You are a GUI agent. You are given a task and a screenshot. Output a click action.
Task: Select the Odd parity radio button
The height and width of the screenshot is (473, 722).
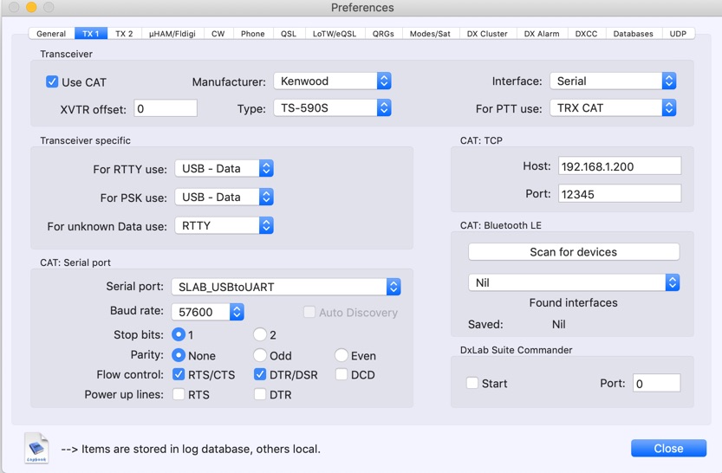point(260,355)
